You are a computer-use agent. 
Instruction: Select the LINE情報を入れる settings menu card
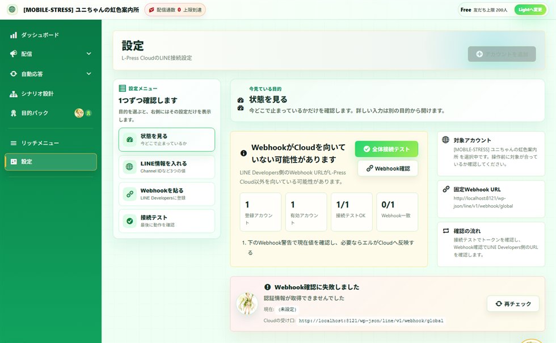167,167
